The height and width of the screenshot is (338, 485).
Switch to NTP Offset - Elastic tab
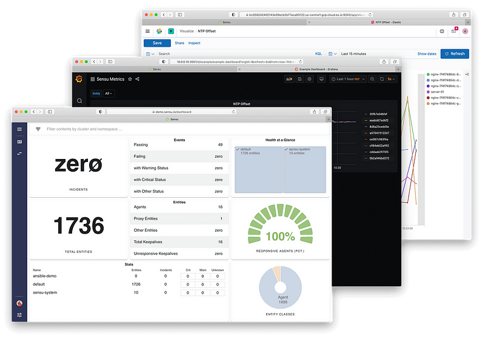386,22
